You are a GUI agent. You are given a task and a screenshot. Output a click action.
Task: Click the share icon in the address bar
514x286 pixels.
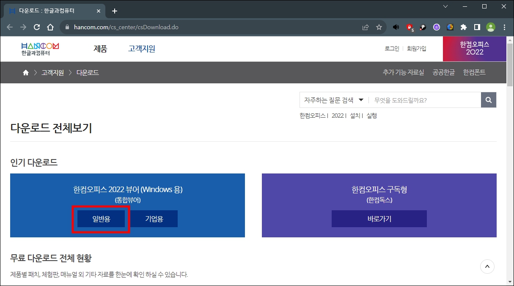[x=365, y=27]
